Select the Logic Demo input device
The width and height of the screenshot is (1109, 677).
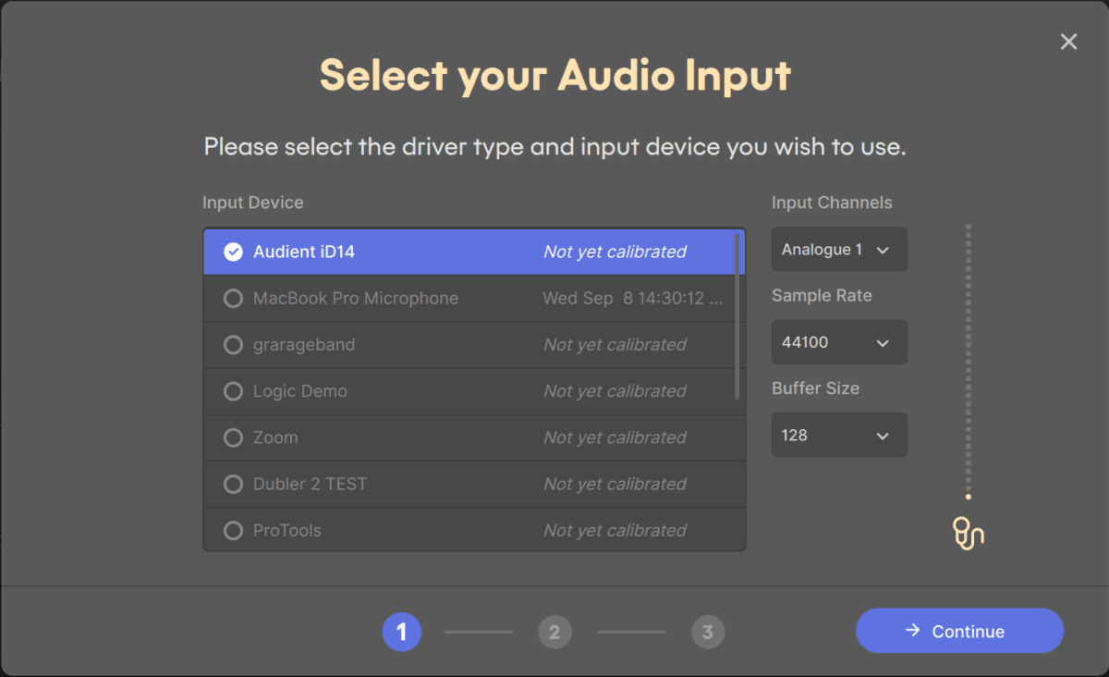(370, 390)
